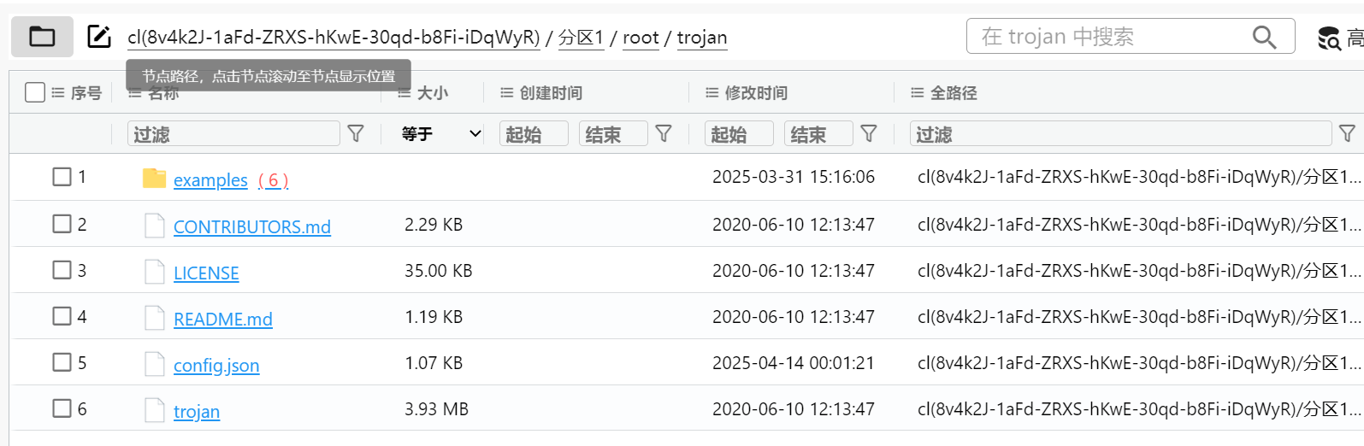The height and width of the screenshot is (446, 1364).
Task: Select the checkbox for config.json row
Action: pos(62,362)
